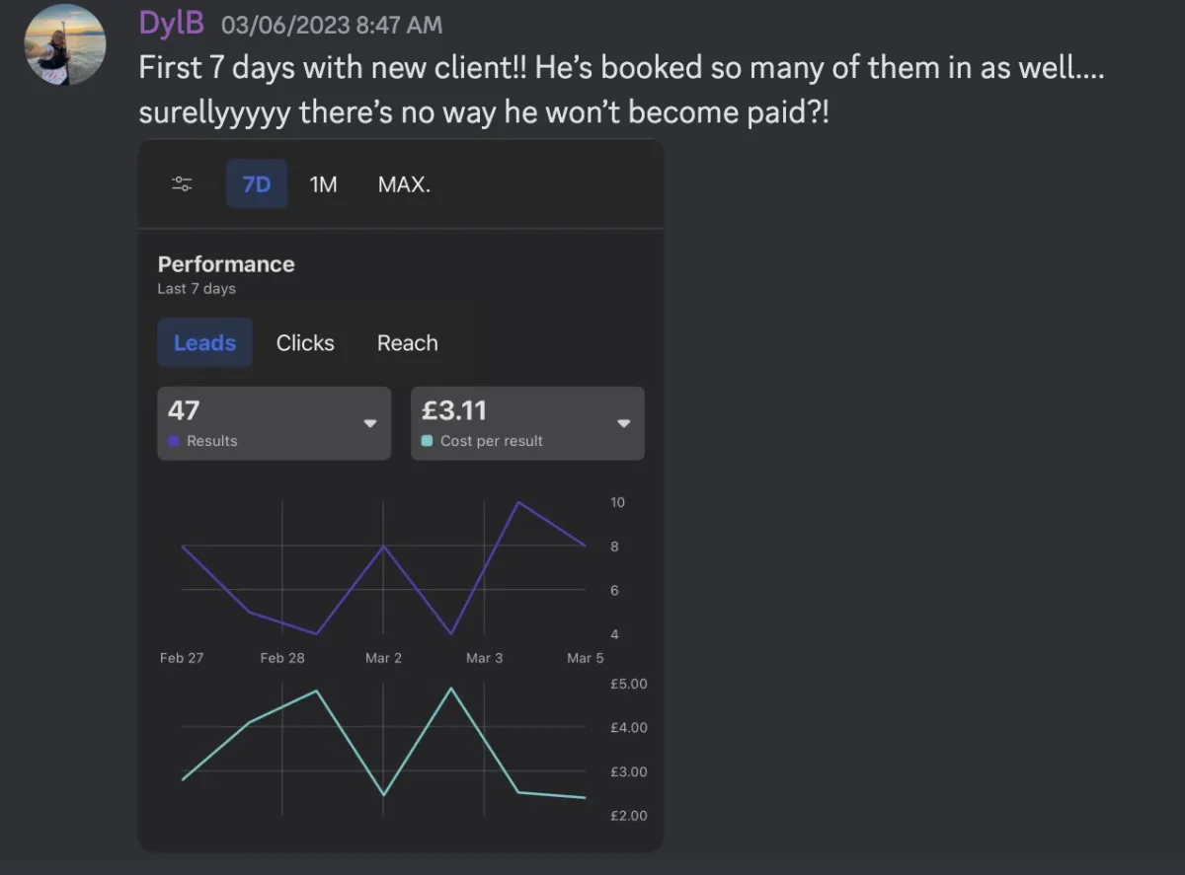Open the Clicks tab
This screenshot has height=875, width=1185.
click(305, 342)
